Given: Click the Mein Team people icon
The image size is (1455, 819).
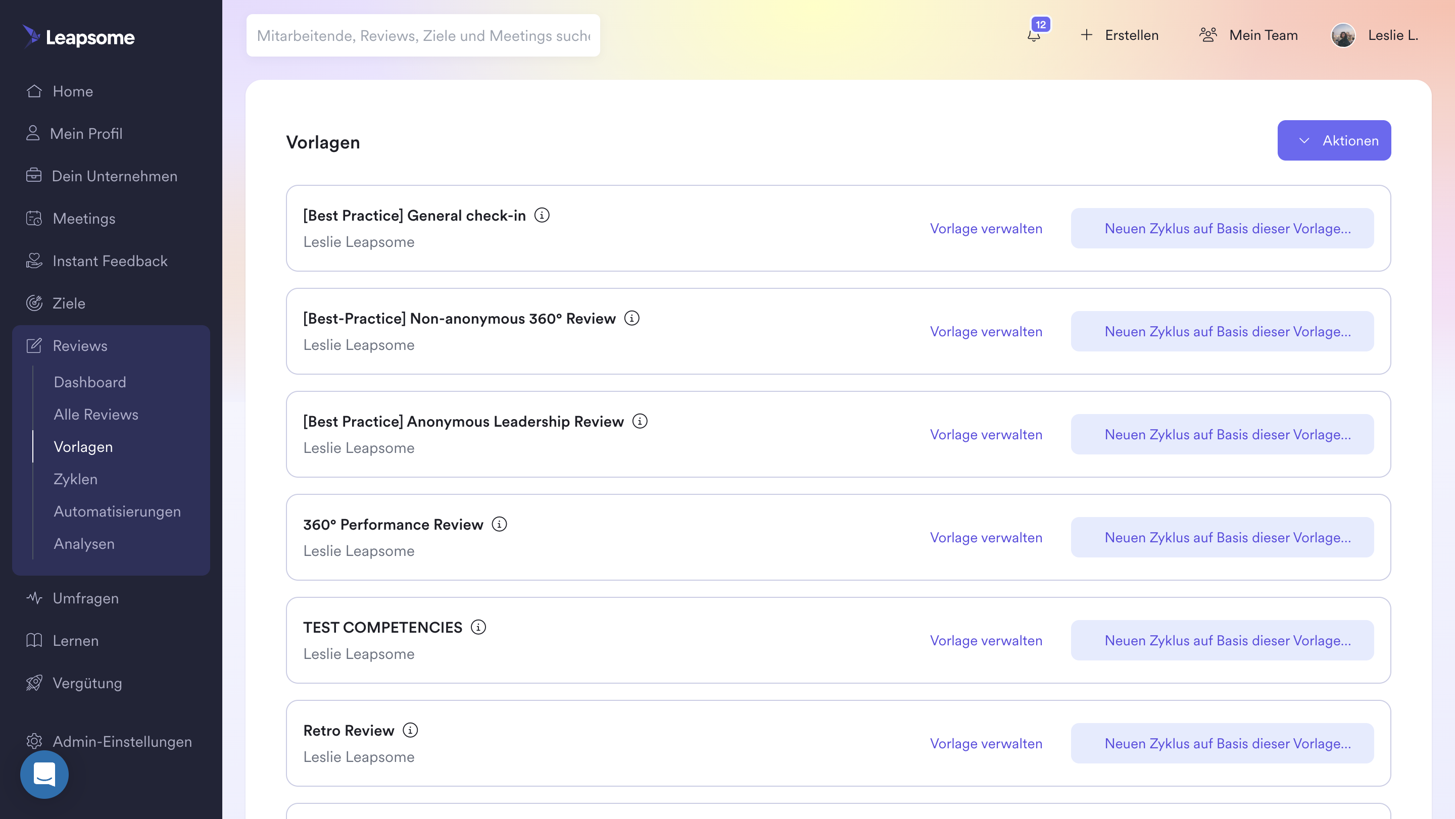Looking at the screenshot, I should tap(1207, 35).
